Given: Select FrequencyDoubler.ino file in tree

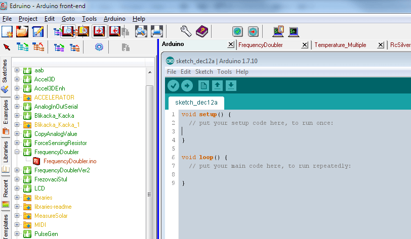Looking at the screenshot, I should point(70,161).
